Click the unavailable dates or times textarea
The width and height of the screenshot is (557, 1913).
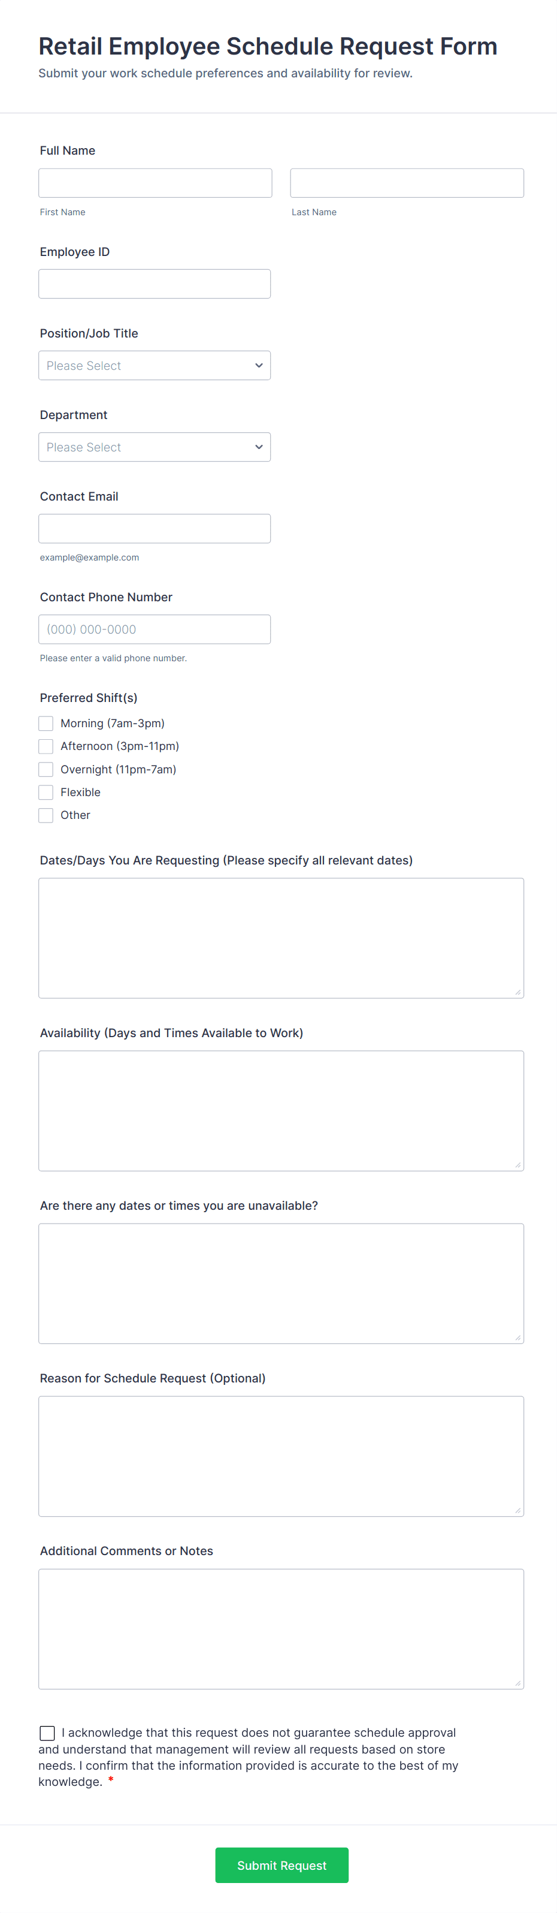pyautogui.click(x=281, y=1284)
